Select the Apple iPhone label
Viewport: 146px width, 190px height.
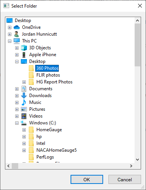[x=43, y=55]
